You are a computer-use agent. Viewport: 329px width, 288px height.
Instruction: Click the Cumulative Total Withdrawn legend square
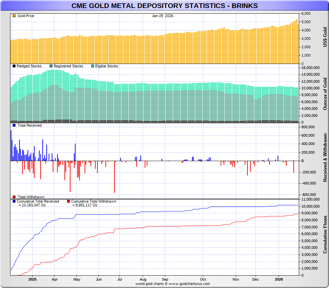68,202
